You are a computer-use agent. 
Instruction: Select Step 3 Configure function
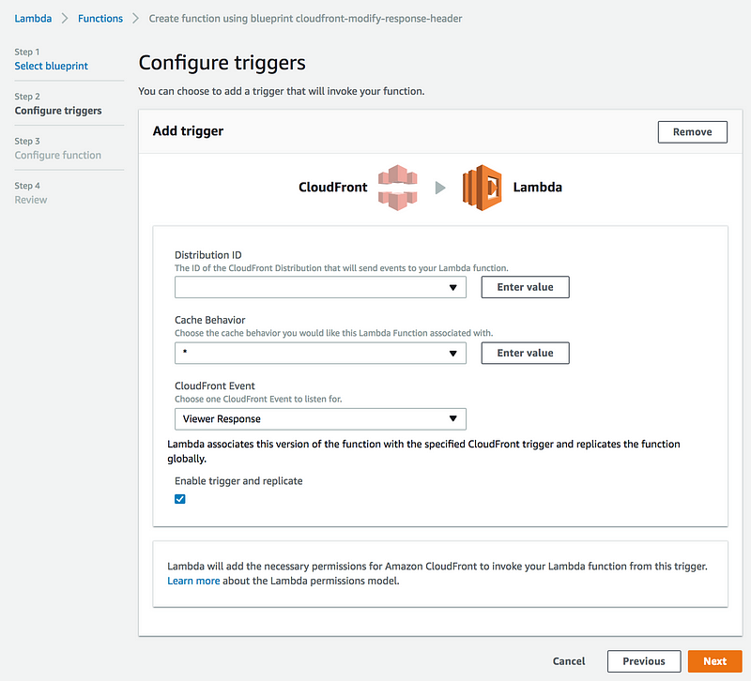[58, 155]
